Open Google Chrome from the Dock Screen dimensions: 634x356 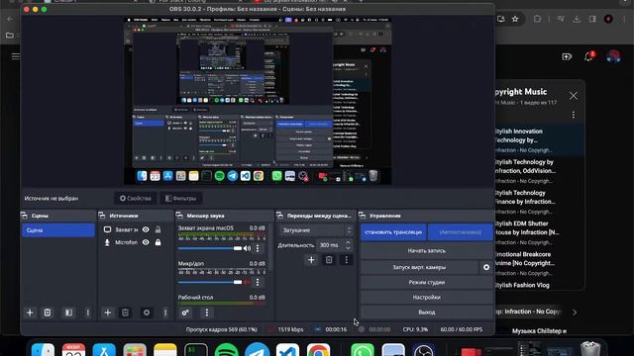pyautogui.click(x=319, y=350)
